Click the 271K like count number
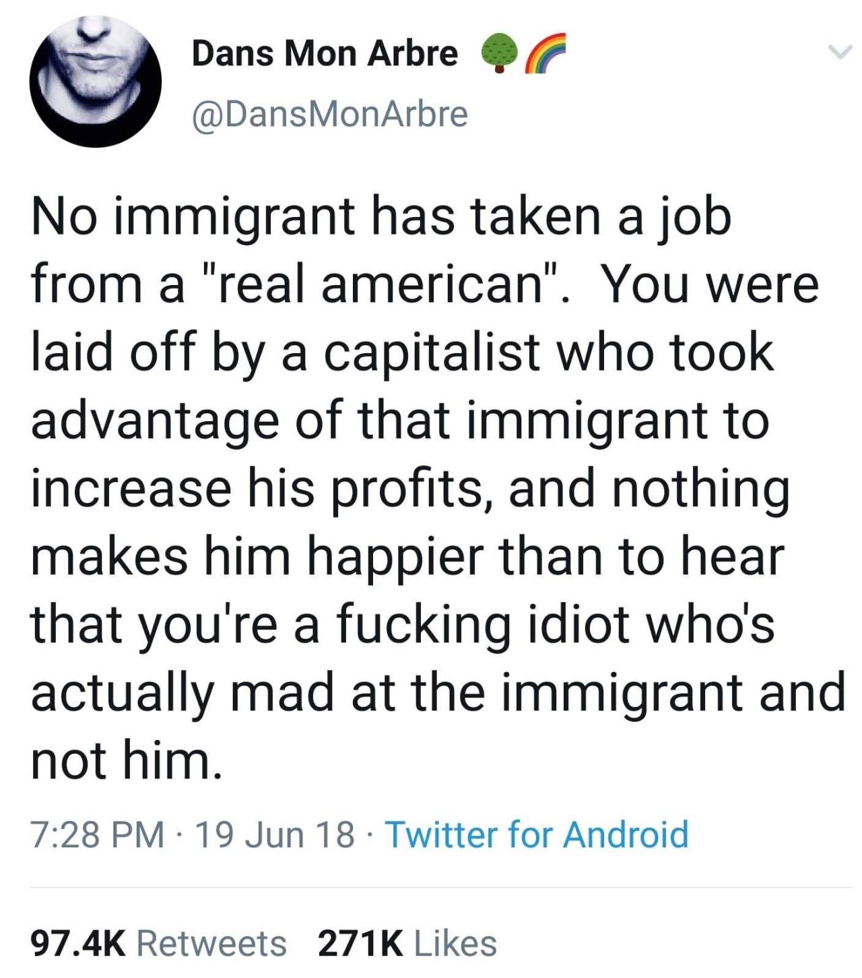 coord(360,943)
